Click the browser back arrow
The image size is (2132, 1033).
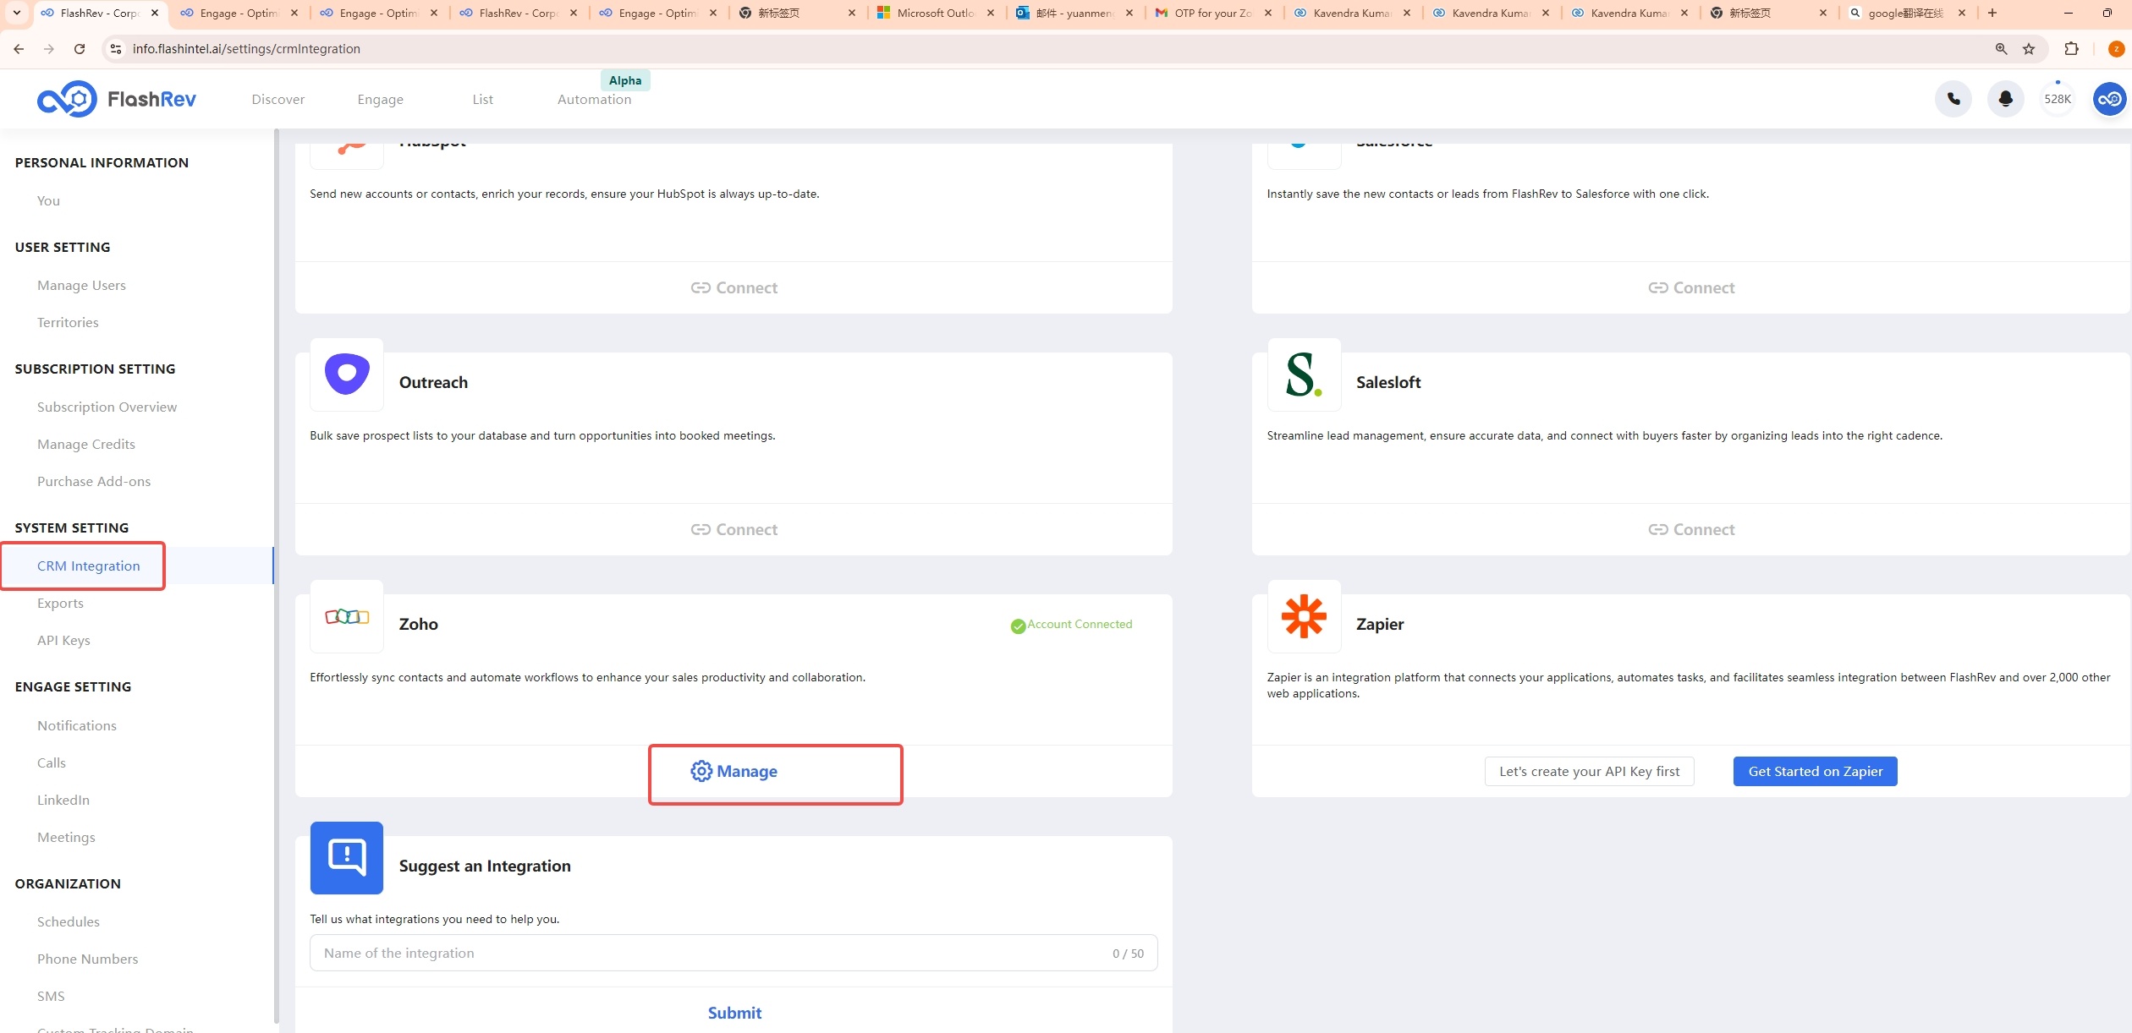19,49
